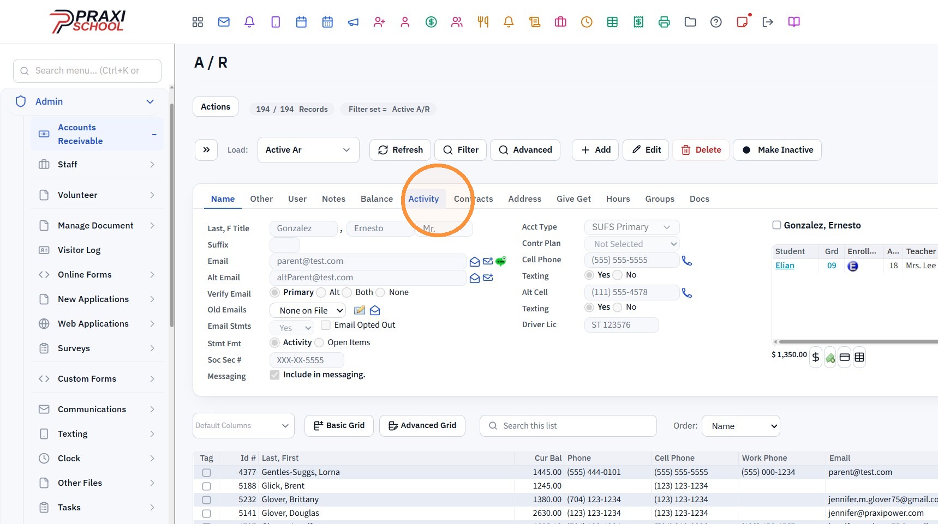Open the help question mark icon
The width and height of the screenshot is (938, 524).
point(716,22)
